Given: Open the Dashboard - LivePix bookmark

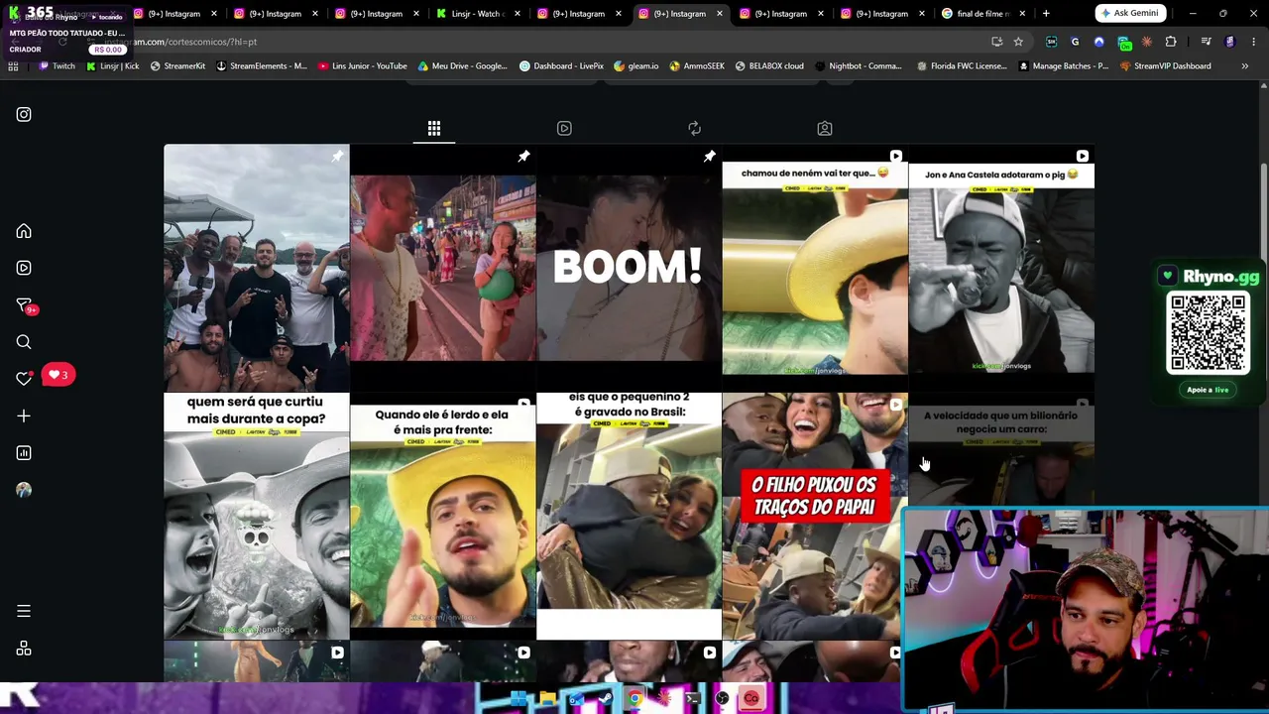Looking at the screenshot, I should click(x=561, y=66).
